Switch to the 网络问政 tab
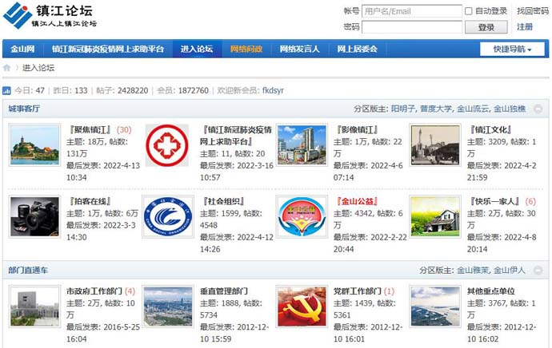 coord(246,49)
